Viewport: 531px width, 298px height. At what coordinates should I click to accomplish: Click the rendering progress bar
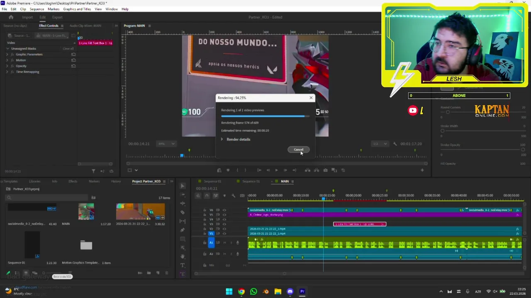click(265, 116)
